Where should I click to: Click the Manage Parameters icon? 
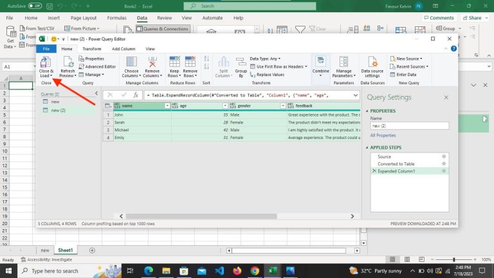343,62
